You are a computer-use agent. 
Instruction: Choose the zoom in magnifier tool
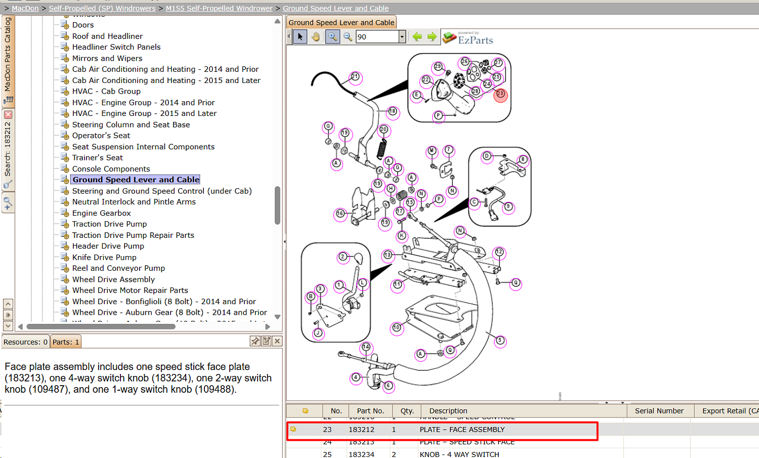coord(332,36)
